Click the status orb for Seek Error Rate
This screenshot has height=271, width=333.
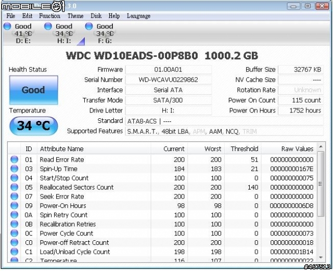(14, 196)
